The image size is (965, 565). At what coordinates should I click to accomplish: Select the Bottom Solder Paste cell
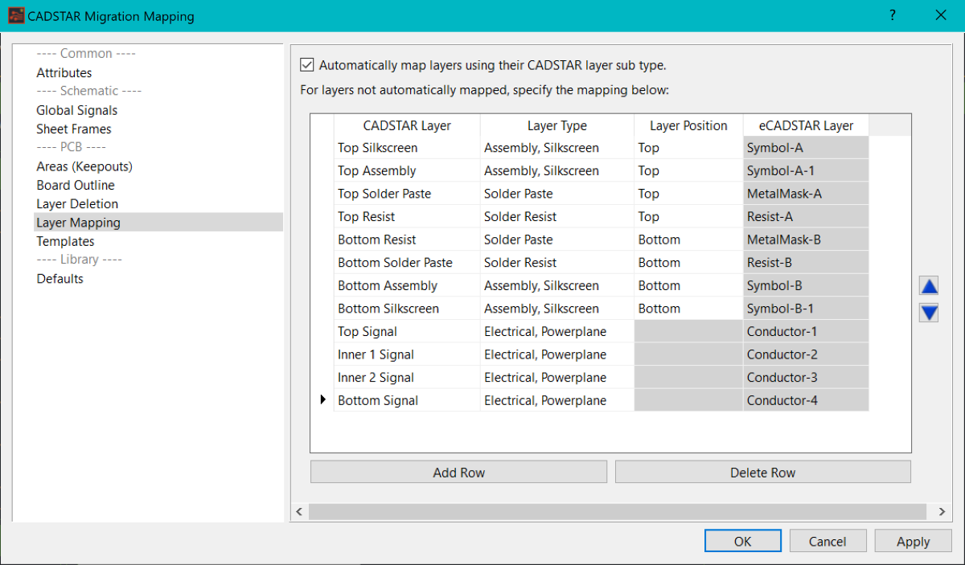pyautogui.click(x=407, y=262)
